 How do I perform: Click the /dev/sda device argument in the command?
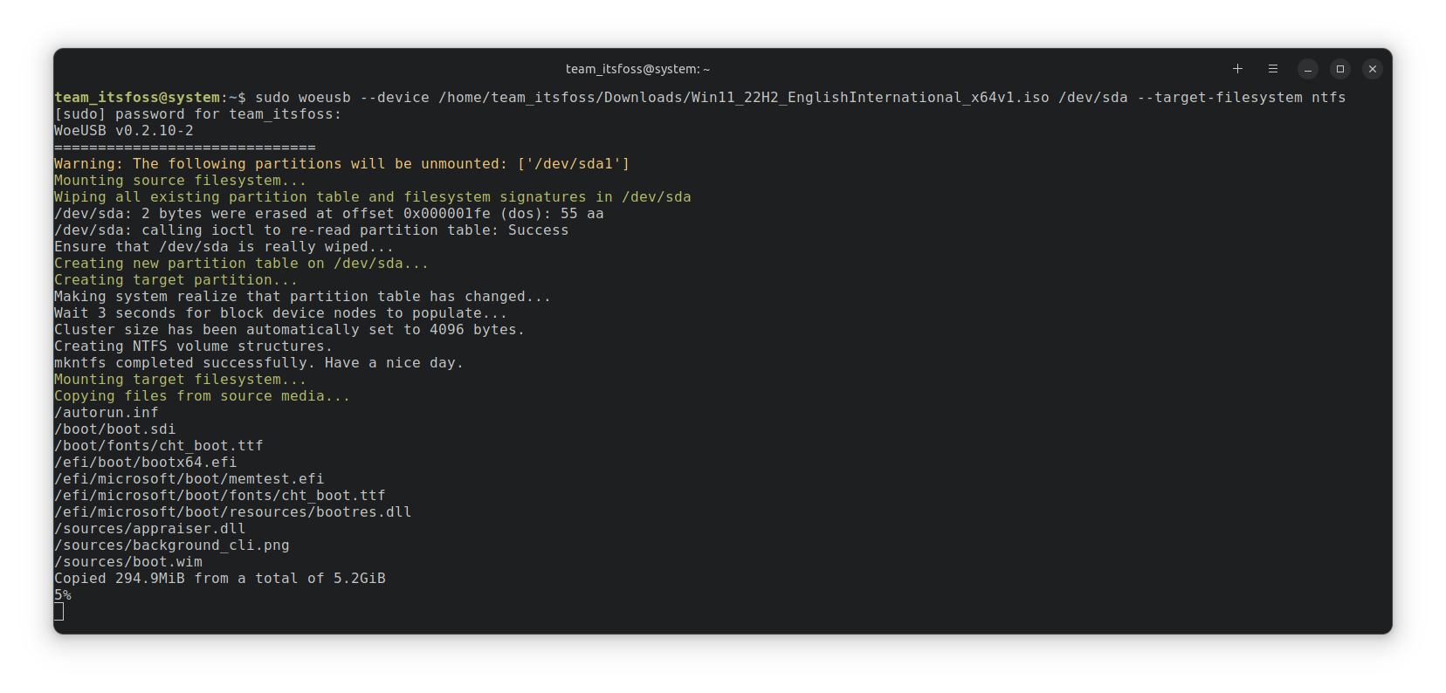pyautogui.click(x=1094, y=97)
